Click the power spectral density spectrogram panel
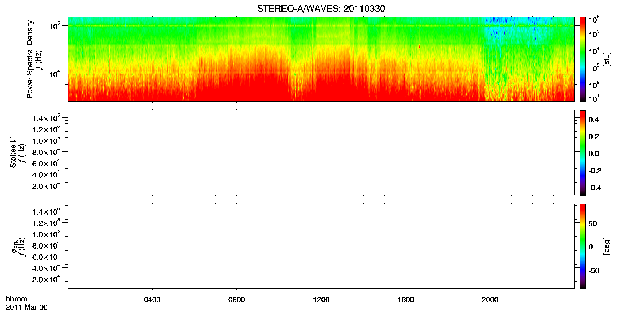Image resolution: width=642 pixels, height=331 pixels. click(321, 59)
